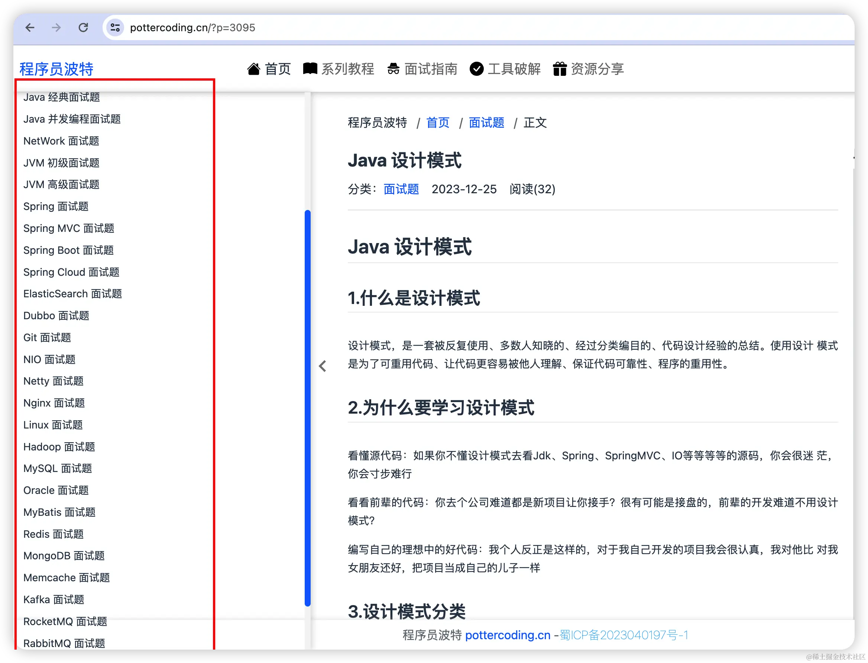
Task: Click the book icon beside 系列教程
Action: (x=310, y=68)
